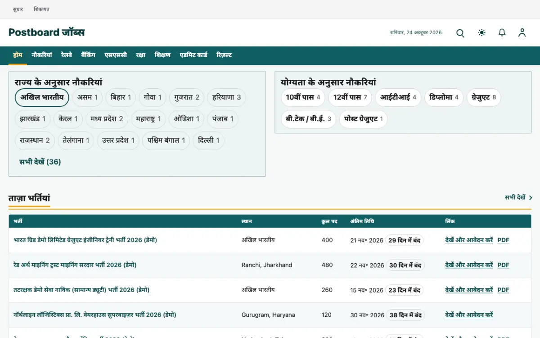The height and width of the screenshot is (338, 540).
Task: Open तटरक्षक डेमो सेवा नाविक भर्ती listing
Action: 81,290
